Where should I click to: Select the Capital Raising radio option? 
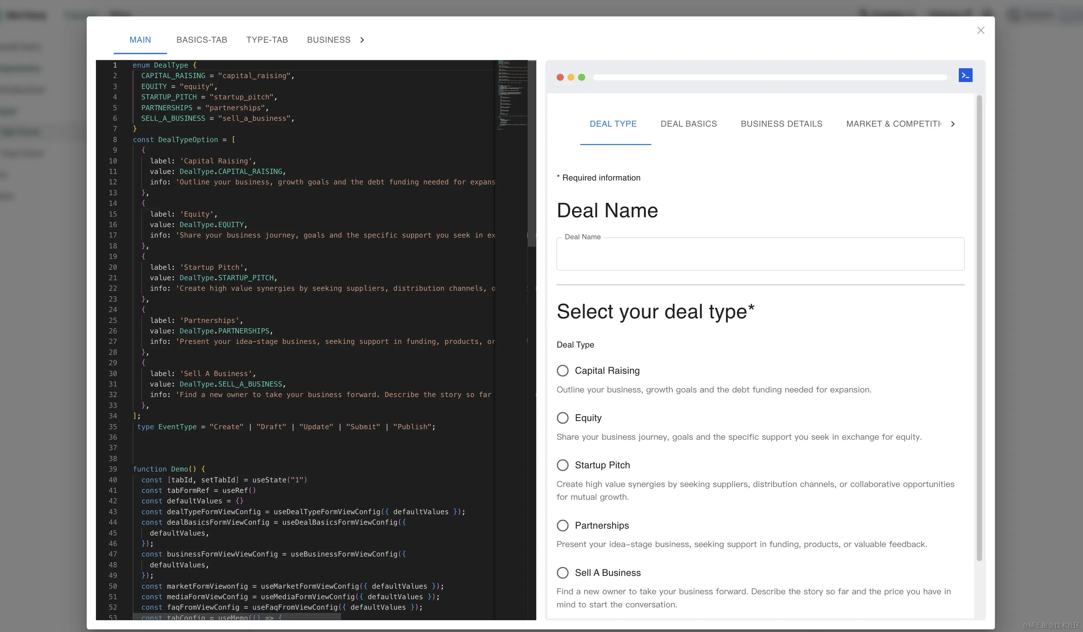563,371
